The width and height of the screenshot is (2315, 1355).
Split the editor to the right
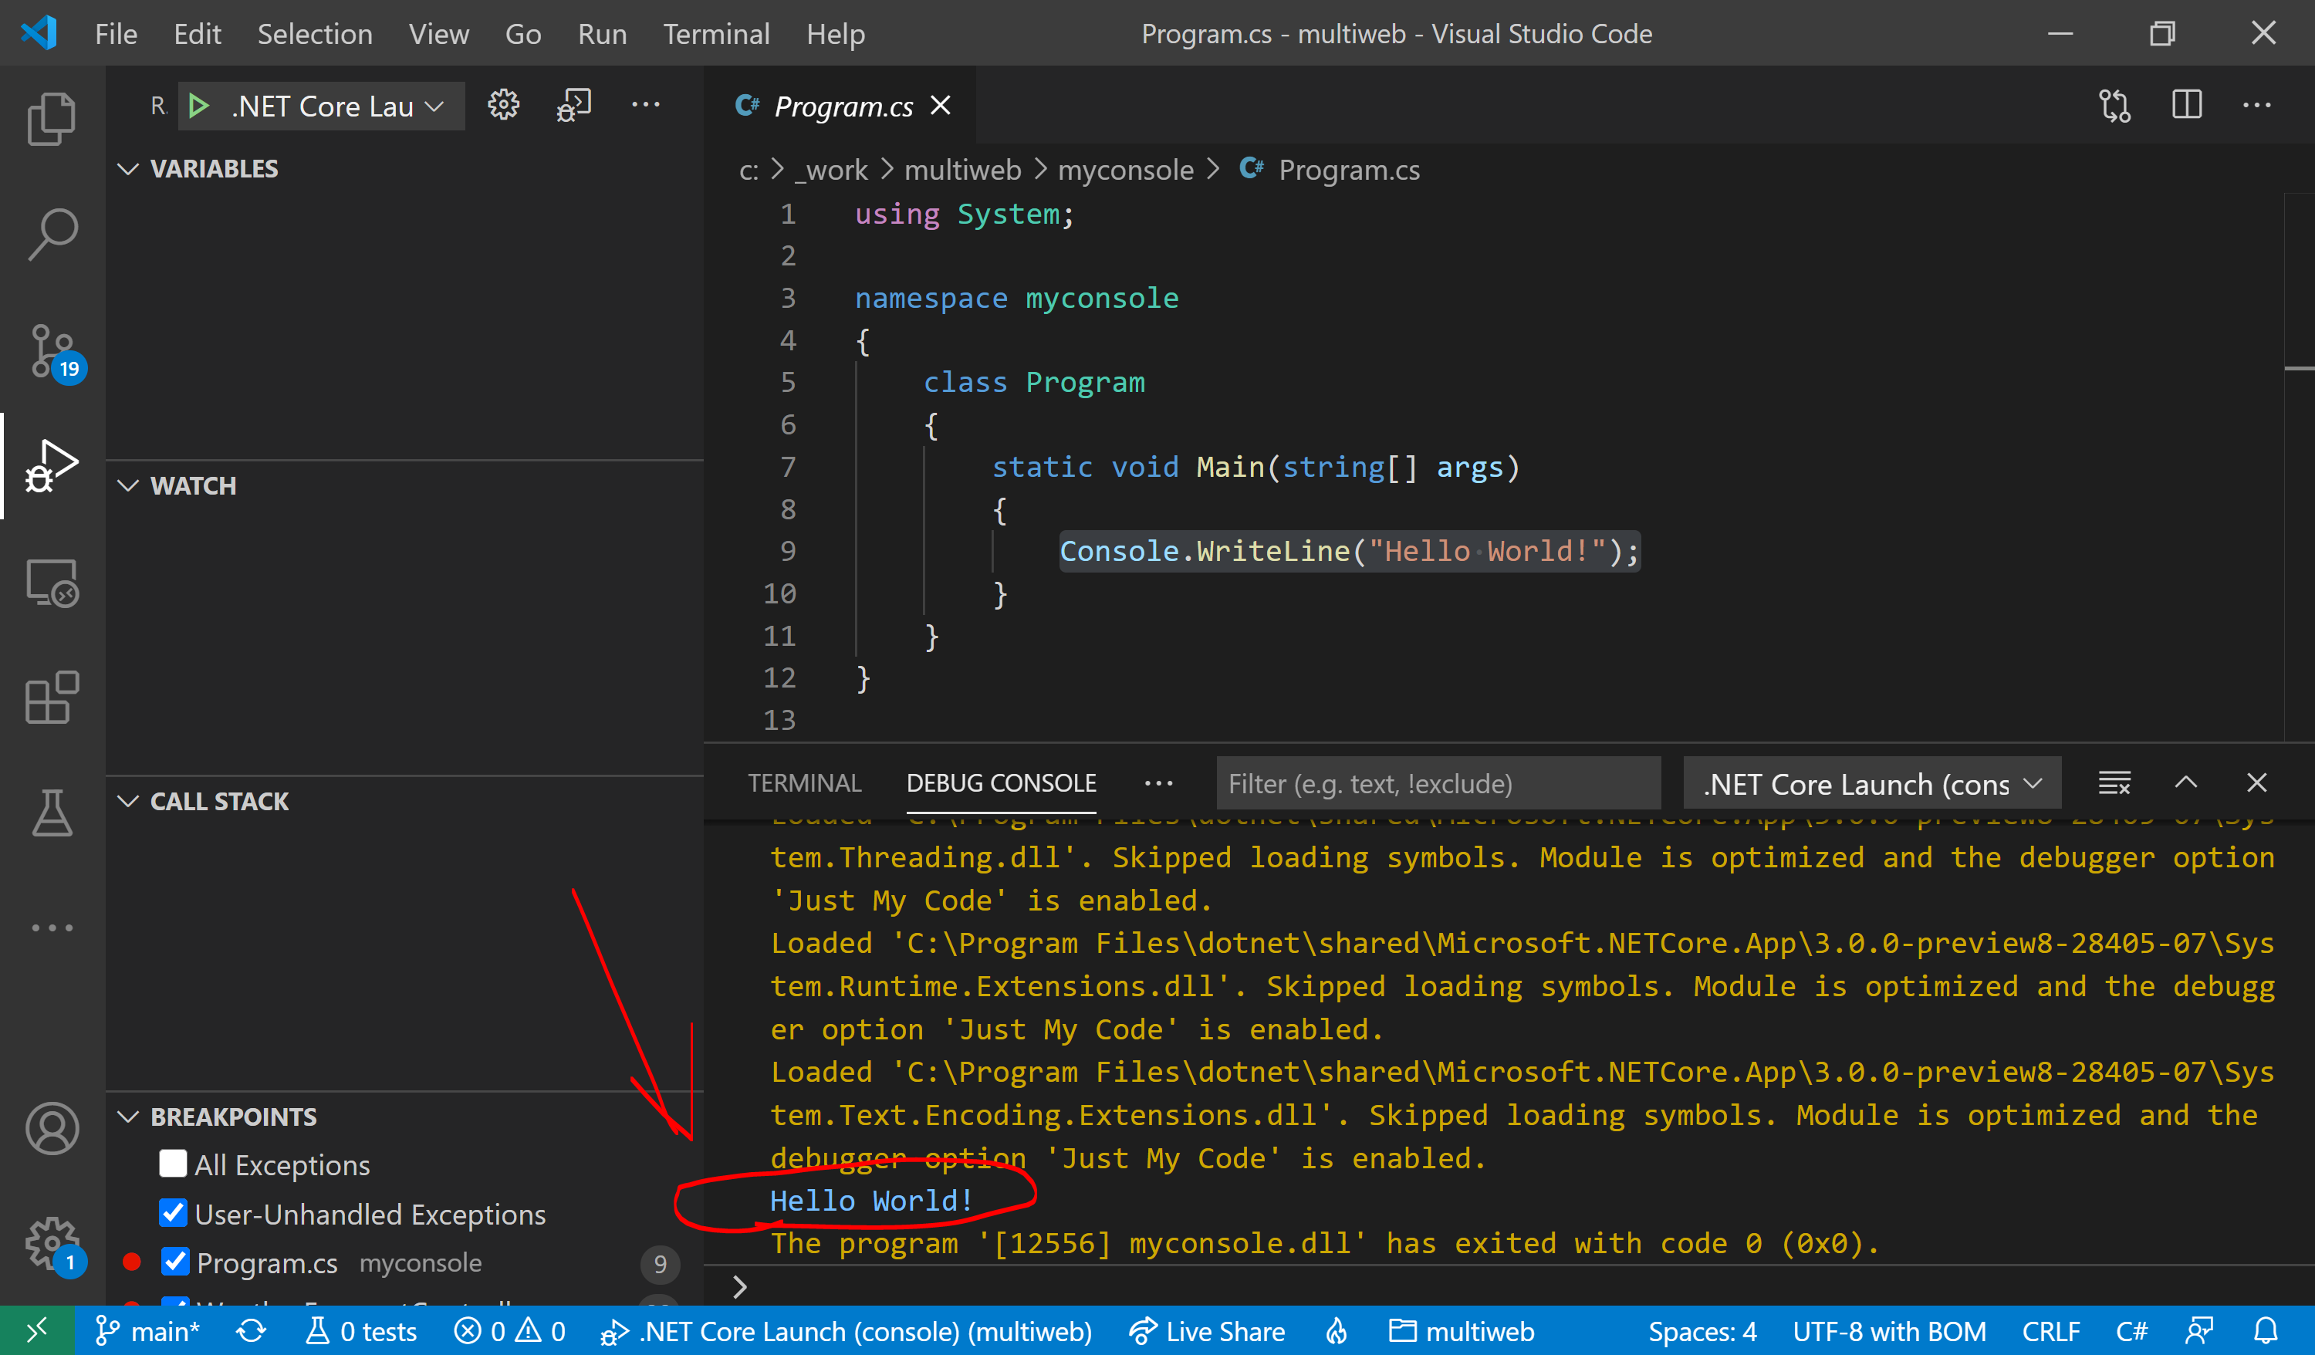point(2186,105)
